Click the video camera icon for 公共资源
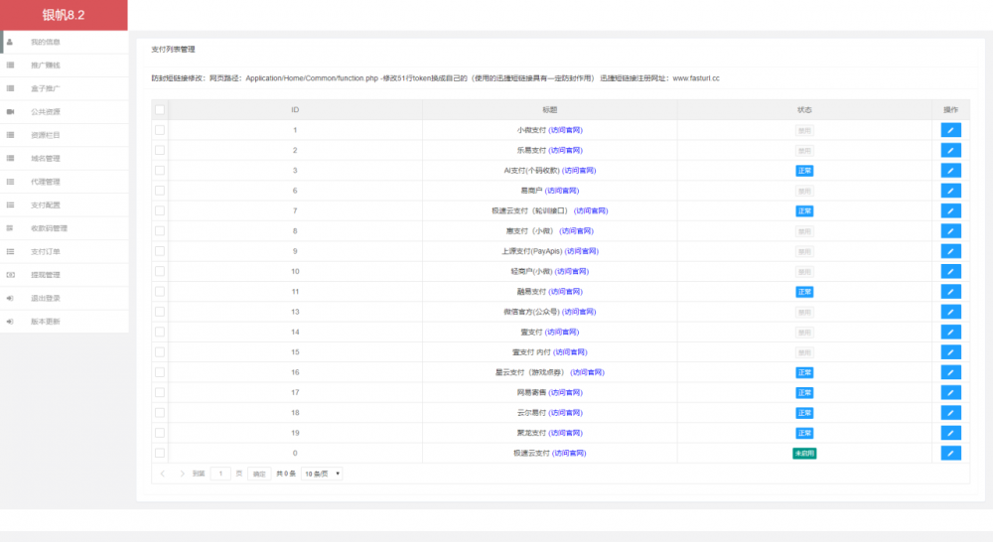The width and height of the screenshot is (993, 542). tap(10, 111)
